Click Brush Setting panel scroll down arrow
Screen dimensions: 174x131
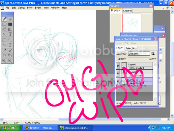tap(160, 61)
